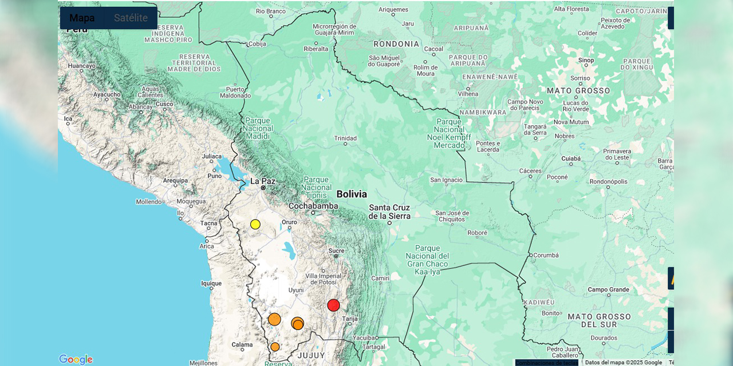Click the Cusco city label
Viewport: 733px width, 366px height.
point(164,104)
